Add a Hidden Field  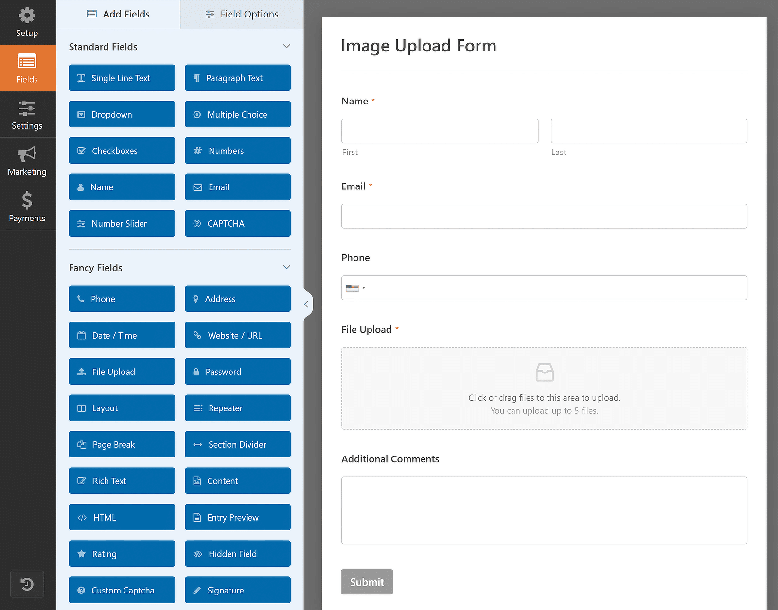[x=237, y=553]
